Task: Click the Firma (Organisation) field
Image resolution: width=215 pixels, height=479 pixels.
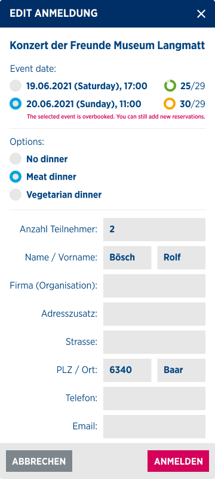Action: (155, 286)
